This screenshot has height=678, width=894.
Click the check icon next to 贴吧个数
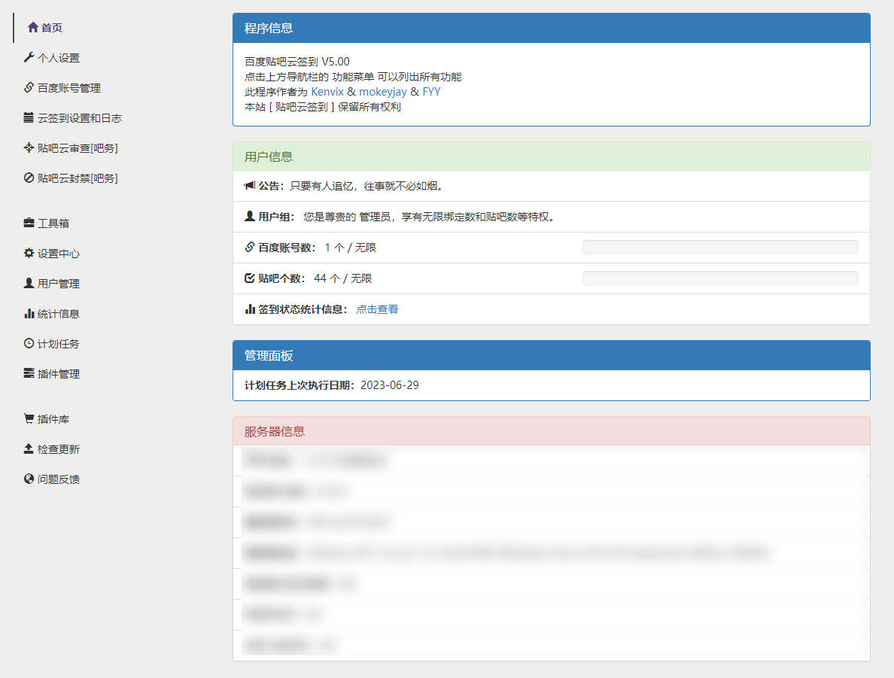coord(250,278)
